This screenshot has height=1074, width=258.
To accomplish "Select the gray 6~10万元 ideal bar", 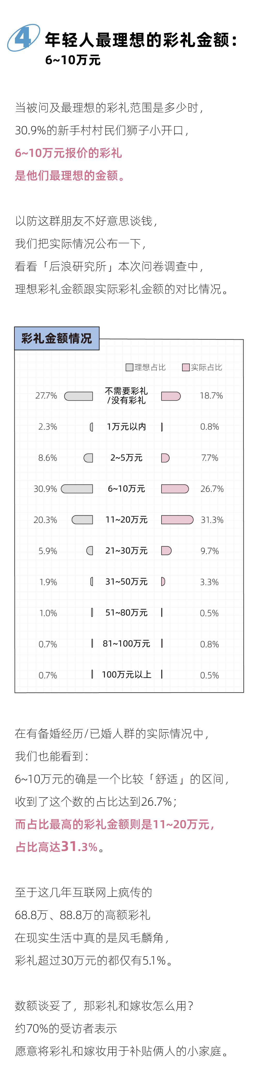I will click(77, 489).
